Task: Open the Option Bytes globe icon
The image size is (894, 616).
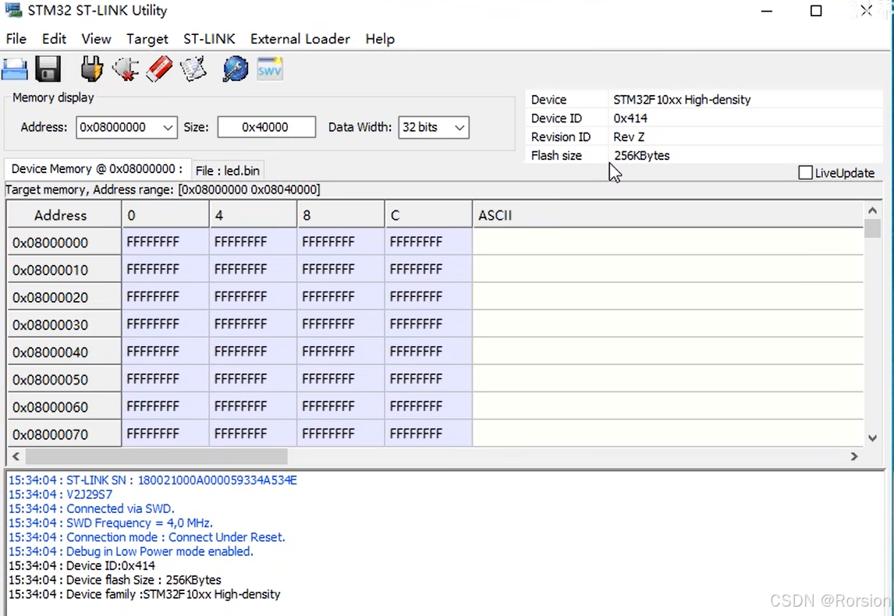Action: click(236, 69)
